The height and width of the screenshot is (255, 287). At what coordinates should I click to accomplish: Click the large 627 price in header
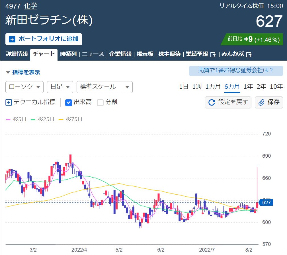269,21
